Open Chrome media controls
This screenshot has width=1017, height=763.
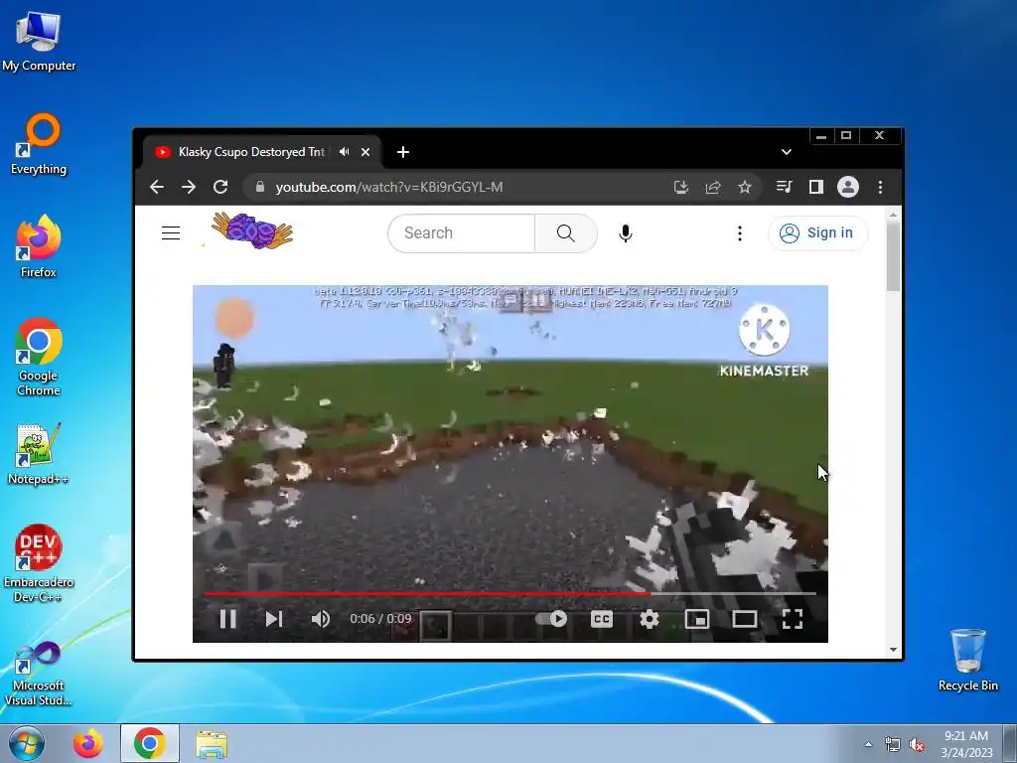tap(785, 187)
